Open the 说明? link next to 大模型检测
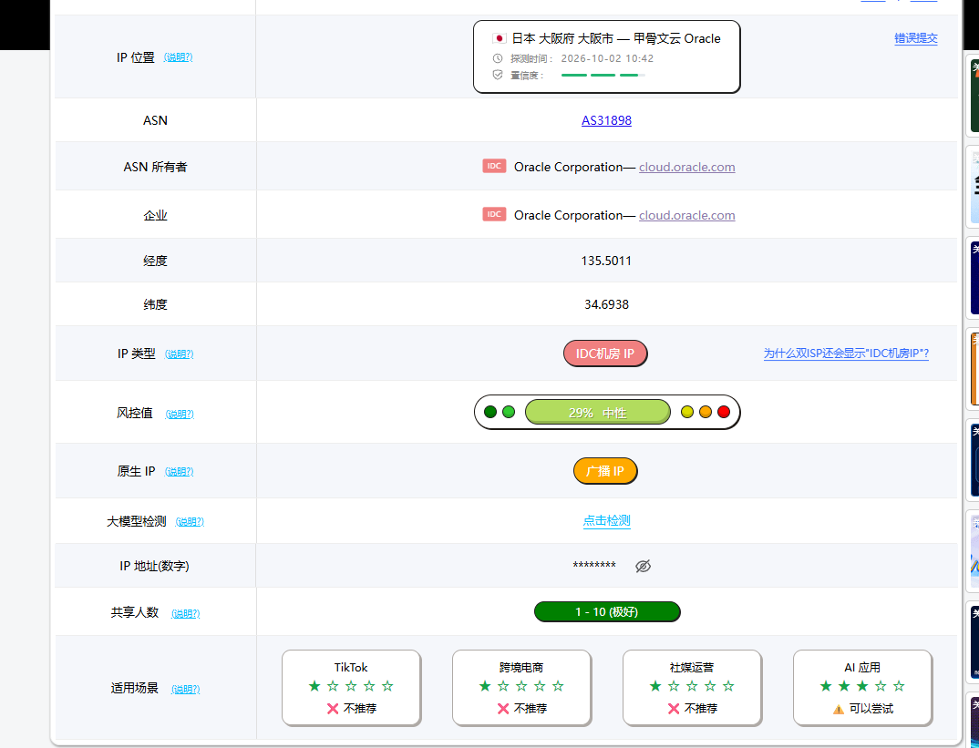 (x=190, y=521)
